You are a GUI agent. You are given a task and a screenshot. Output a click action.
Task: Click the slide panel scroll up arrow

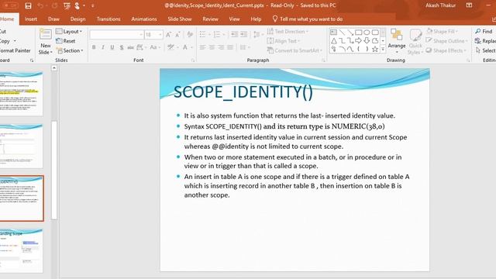tap(54, 68)
